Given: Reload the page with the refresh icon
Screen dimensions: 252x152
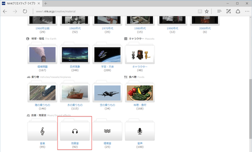Looking at the screenshot, I should pos(25,11).
